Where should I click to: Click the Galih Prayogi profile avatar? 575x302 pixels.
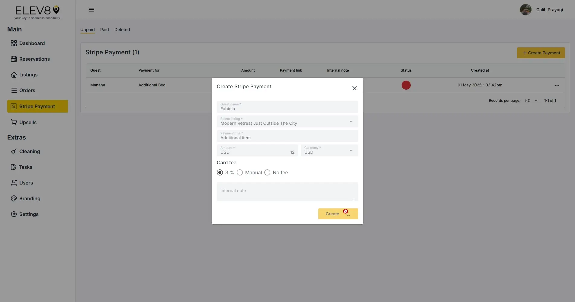pos(525,10)
